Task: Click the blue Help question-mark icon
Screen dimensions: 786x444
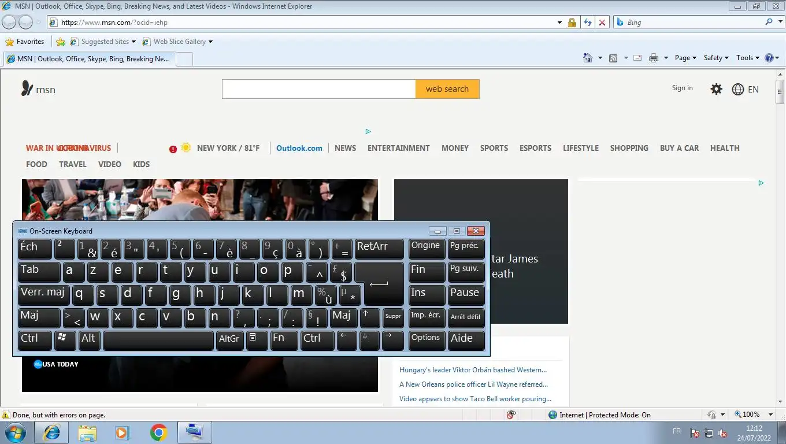Action: 769,58
